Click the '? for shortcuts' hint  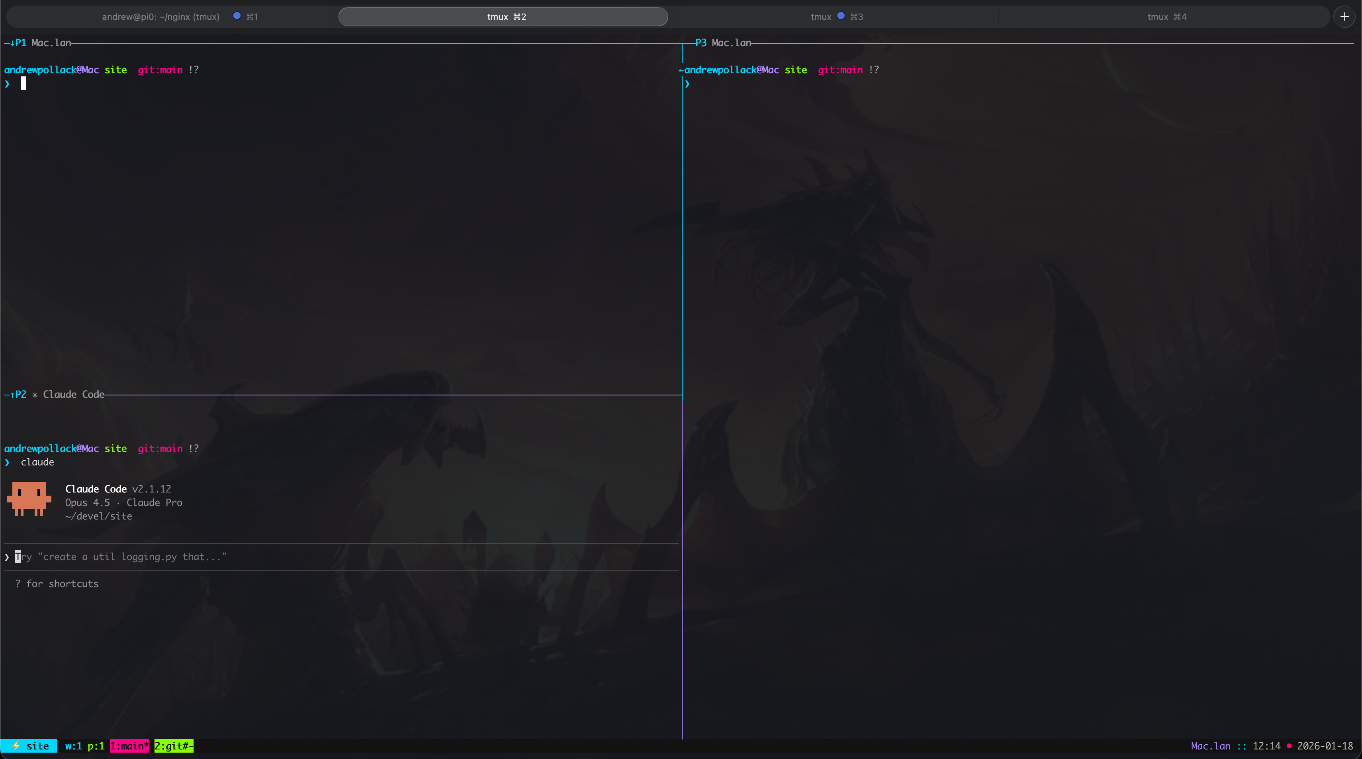point(57,584)
